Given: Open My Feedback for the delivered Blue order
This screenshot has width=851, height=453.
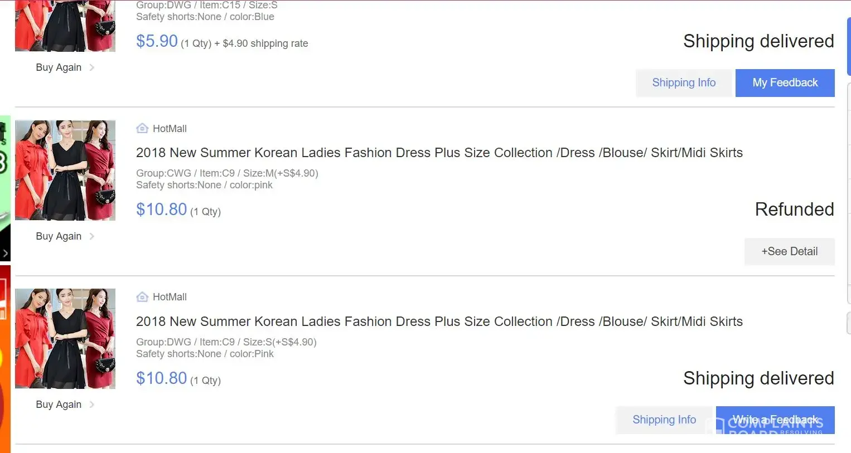Looking at the screenshot, I should coord(785,83).
